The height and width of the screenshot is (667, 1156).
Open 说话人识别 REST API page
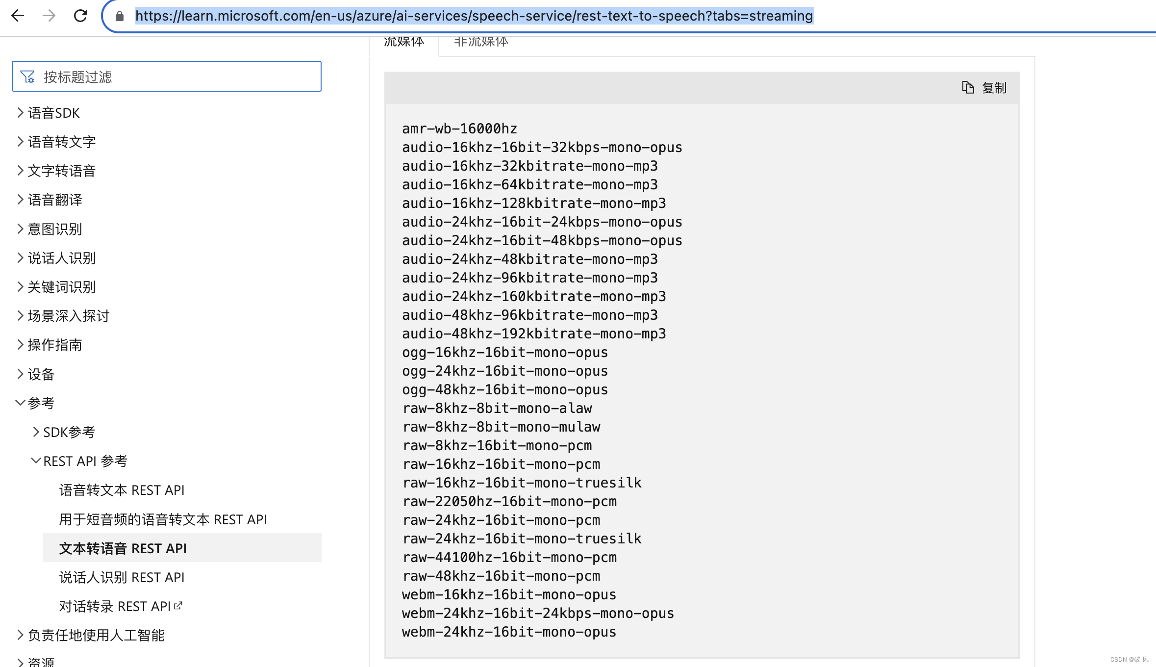click(x=122, y=577)
